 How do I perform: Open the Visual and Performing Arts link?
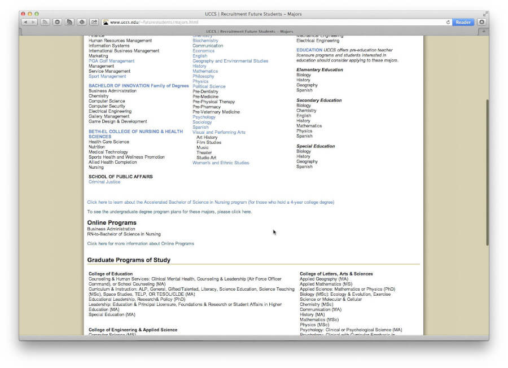point(219,132)
